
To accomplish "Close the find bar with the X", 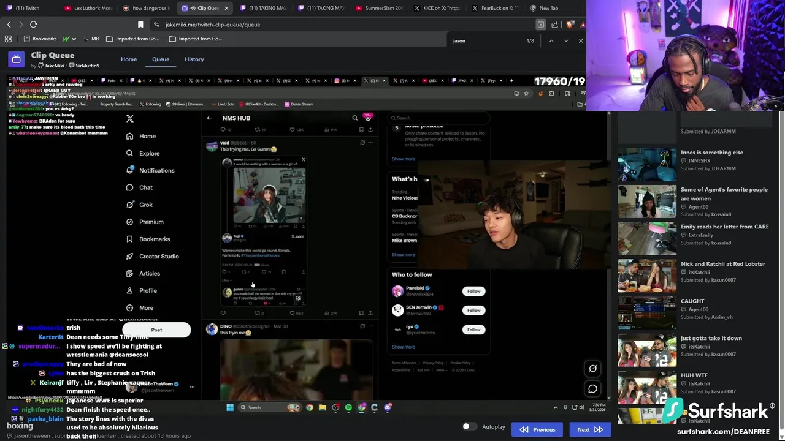I will (580, 40).
